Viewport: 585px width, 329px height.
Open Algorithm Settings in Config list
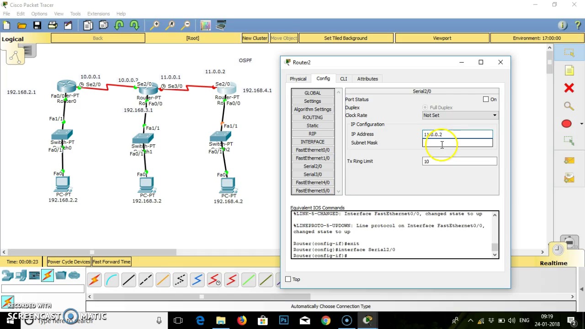pos(313,109)
